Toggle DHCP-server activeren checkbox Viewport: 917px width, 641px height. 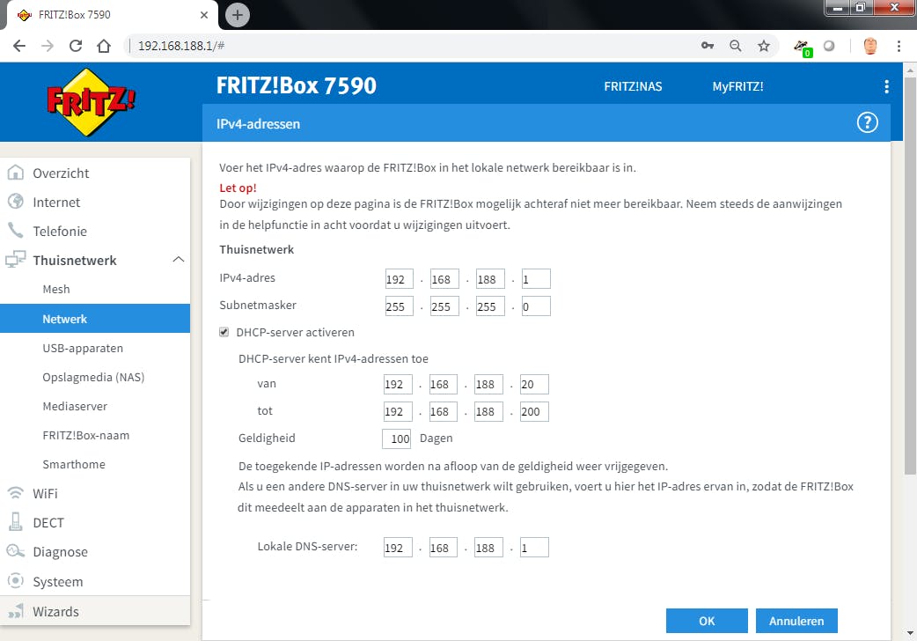224,332
